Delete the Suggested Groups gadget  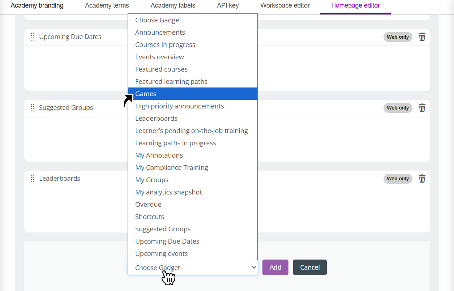pyautogui.click(x=422, y=107)
